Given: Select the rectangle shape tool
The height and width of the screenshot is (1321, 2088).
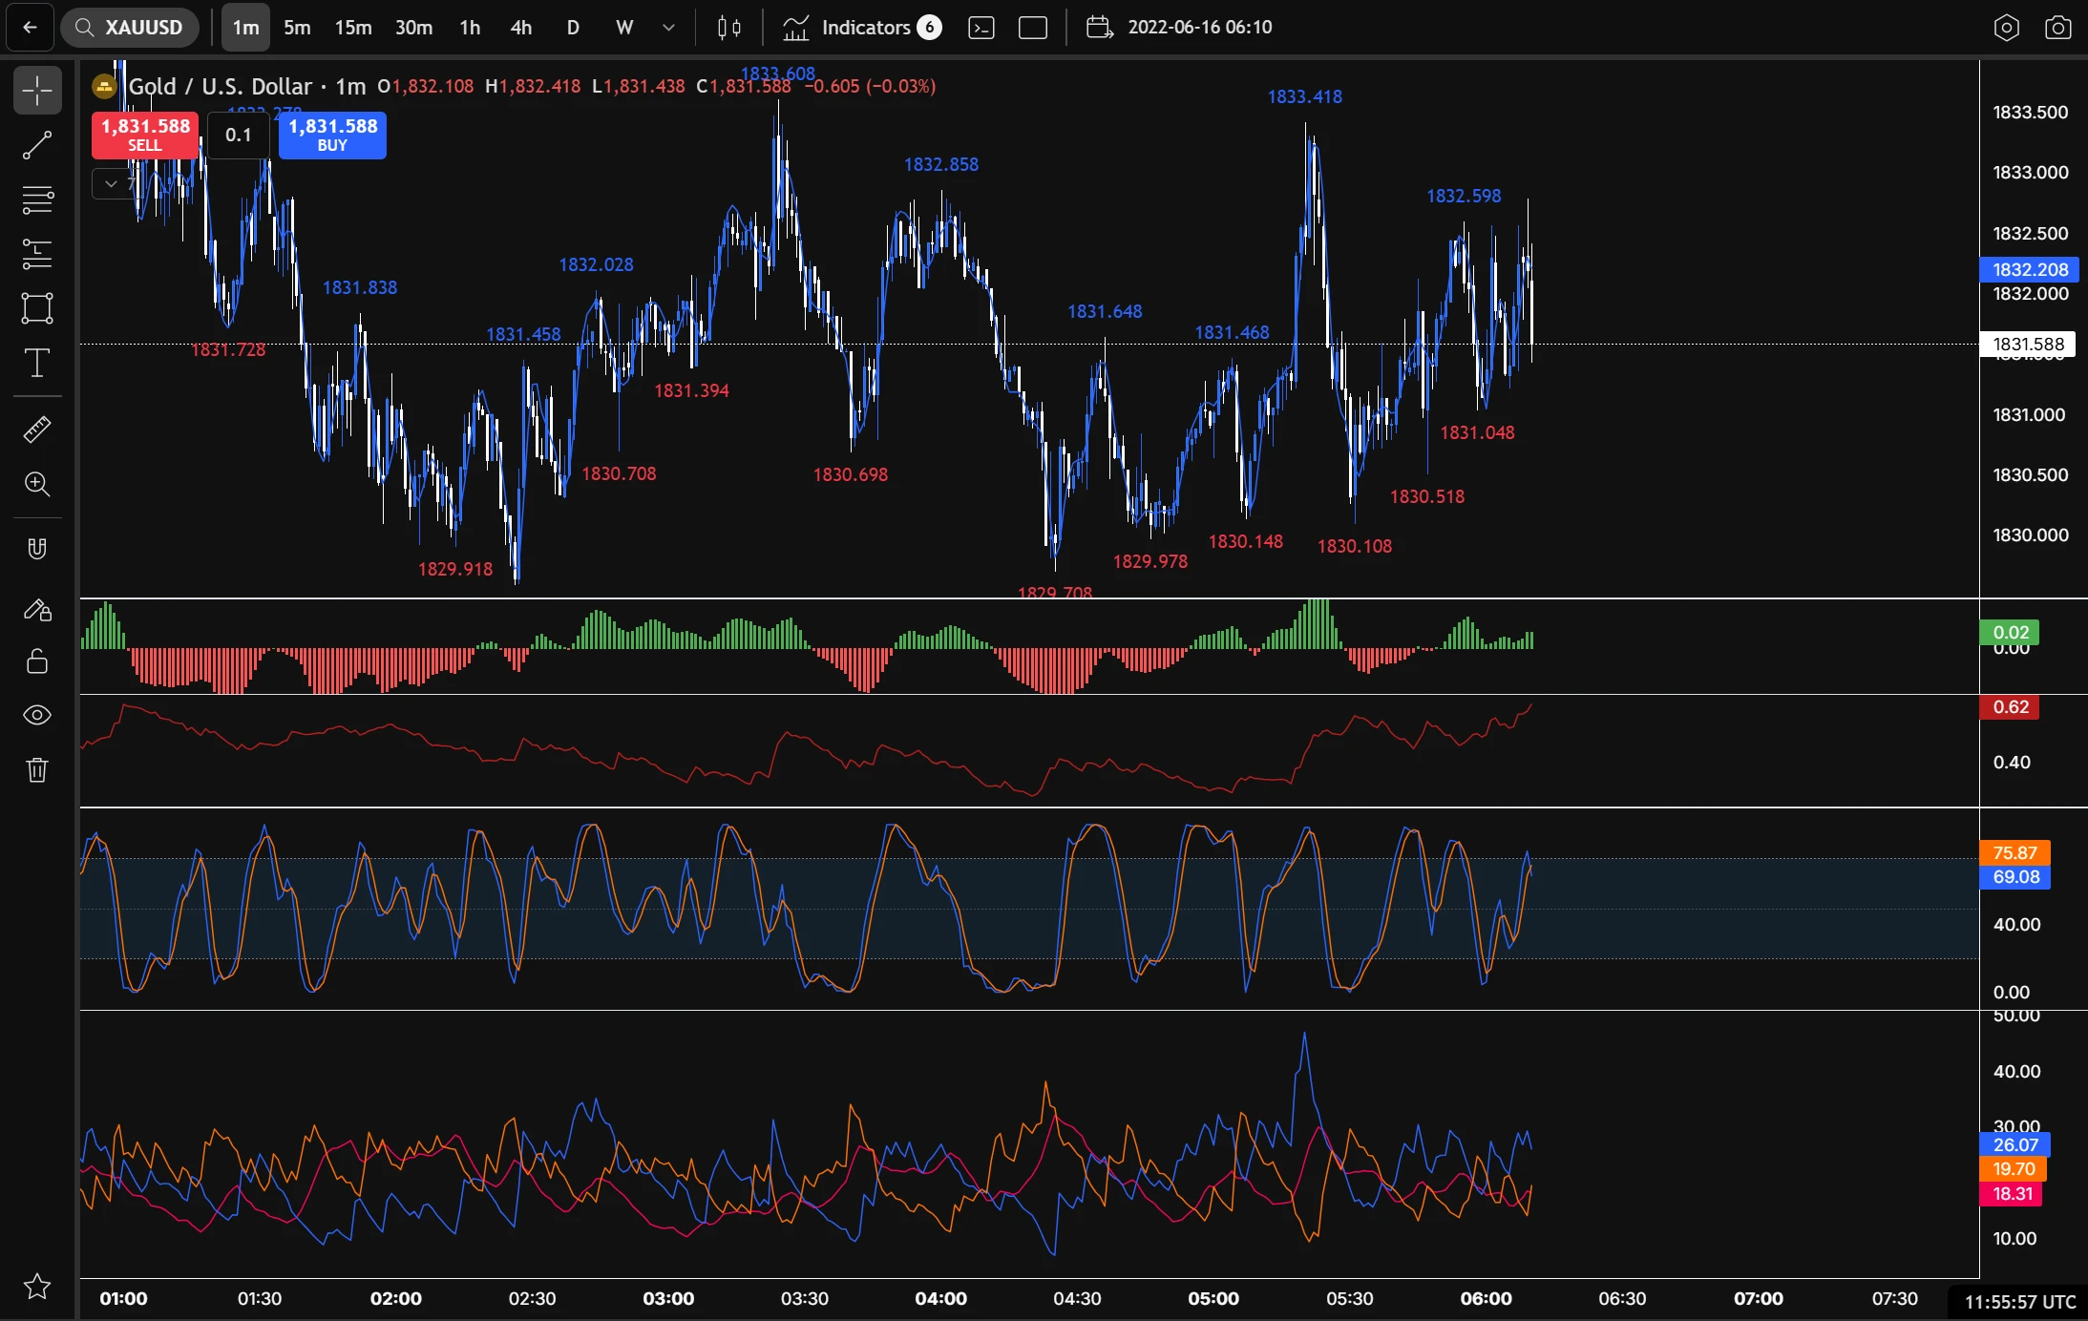Looking at the screenshot, I should point(37,308).
